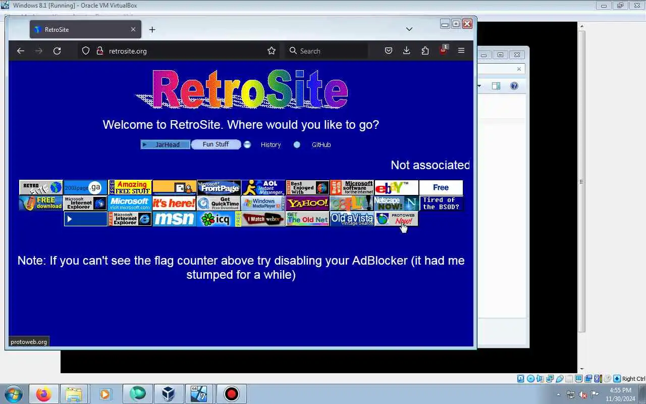Open the Firefox downloads panel
Viewport: 646px width, 404px height.
(x=406, y=51)
